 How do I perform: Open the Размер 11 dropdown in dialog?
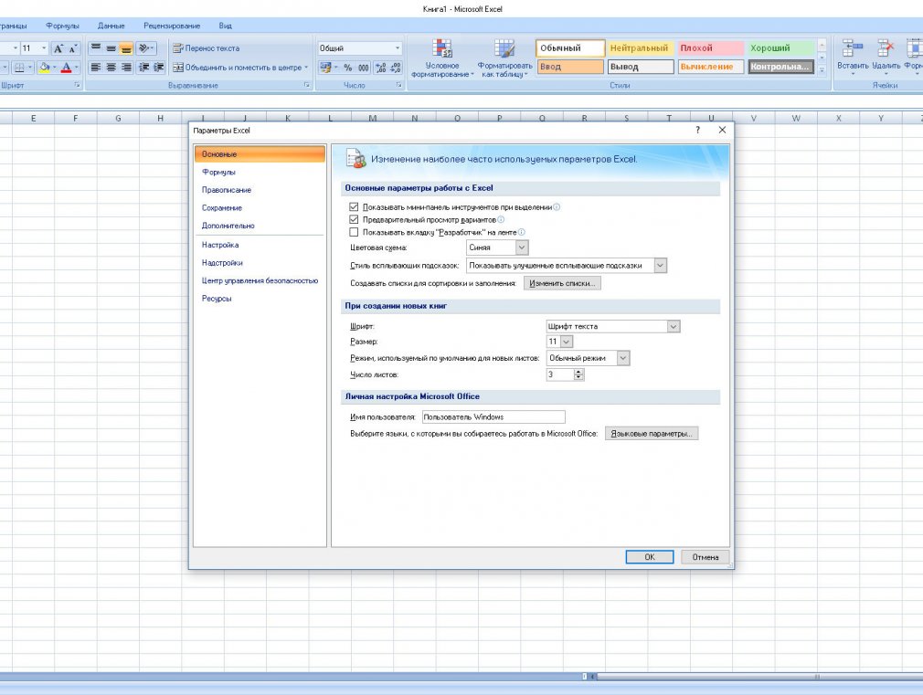(x=567, y=342)
